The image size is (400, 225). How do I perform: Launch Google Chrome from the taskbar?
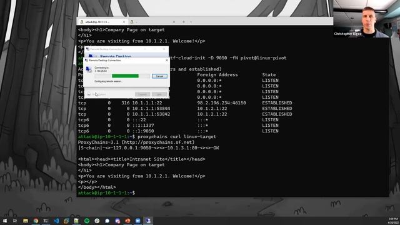(36, 221)
